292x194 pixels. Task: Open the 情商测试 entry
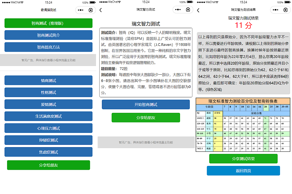pos(48,81)
